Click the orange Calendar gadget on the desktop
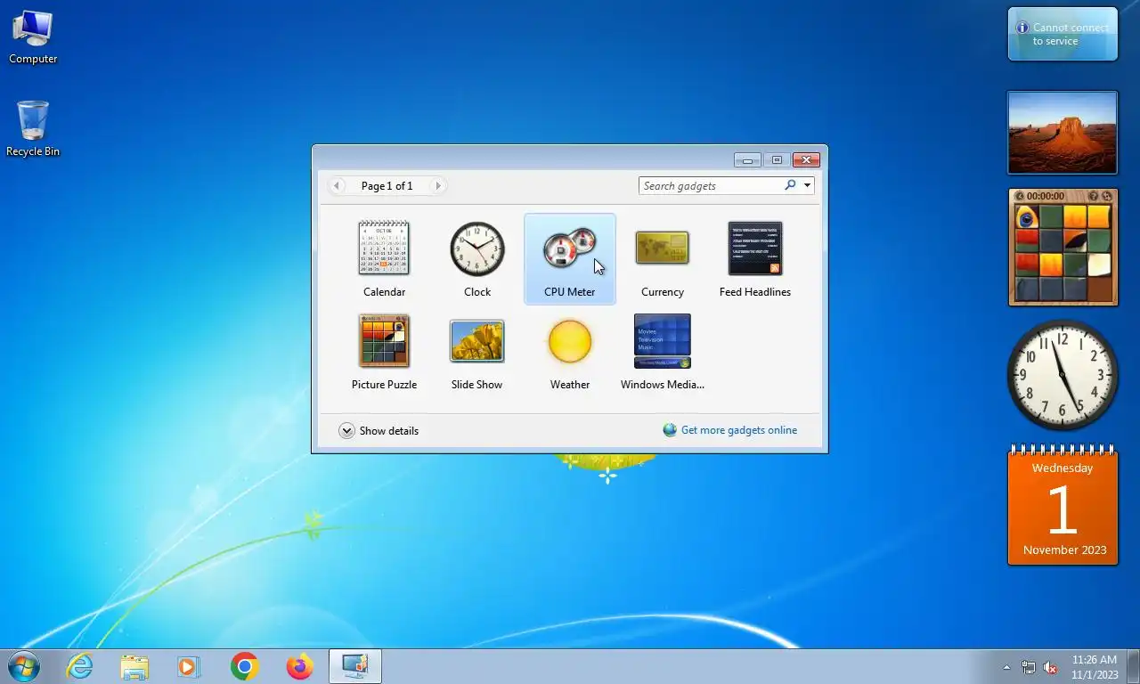Viewport: 1140px width, 684px height. 1063,505
